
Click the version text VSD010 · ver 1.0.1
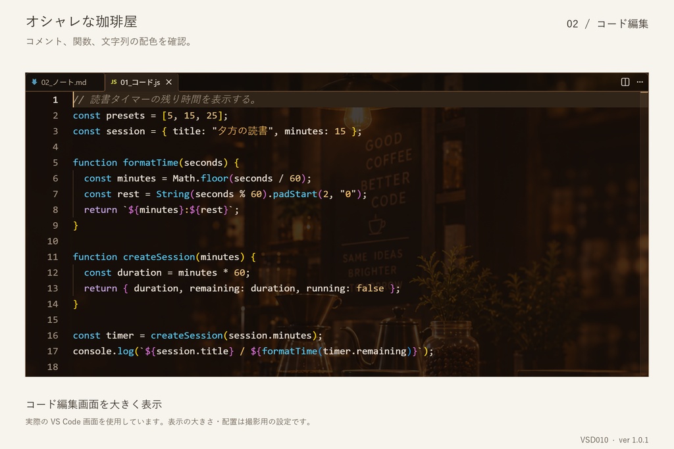[x=614, y=440]
